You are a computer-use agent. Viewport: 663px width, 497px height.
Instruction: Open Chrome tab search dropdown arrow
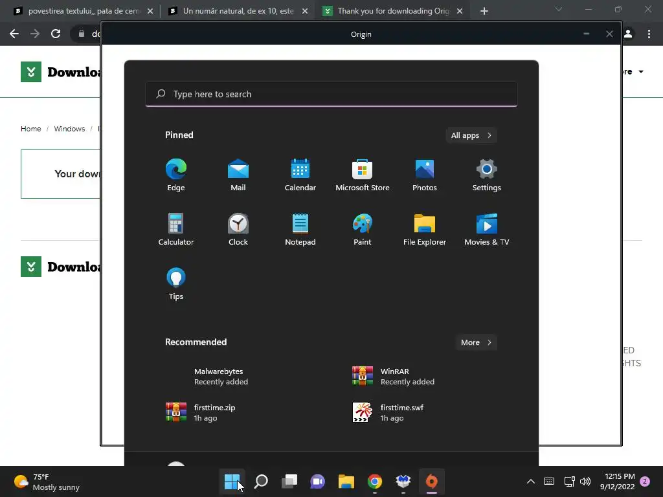[559, 9]
